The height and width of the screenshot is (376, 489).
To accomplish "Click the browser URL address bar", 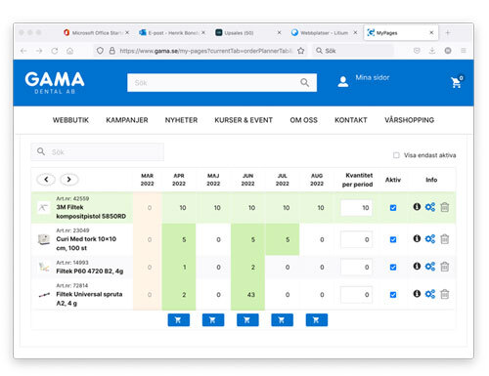I will pyautogui.click(x=200, y=51).
